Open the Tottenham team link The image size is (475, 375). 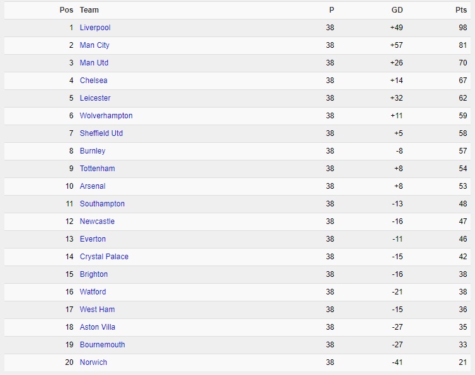pos(97,168)
